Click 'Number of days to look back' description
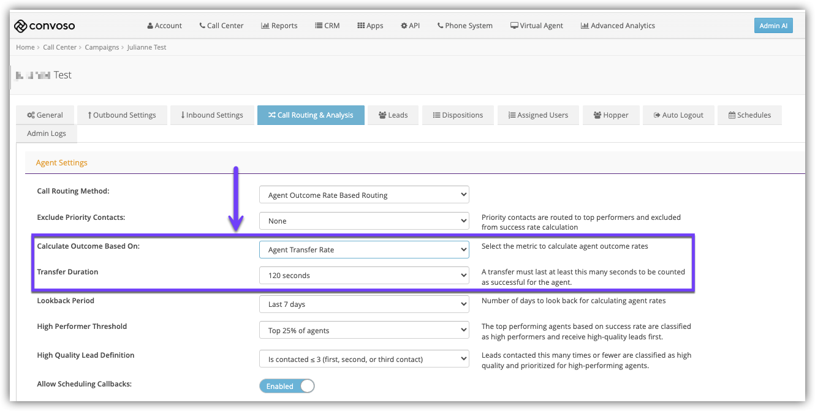Viewport: 815px width, 411px height. click(x=574, y=301)
